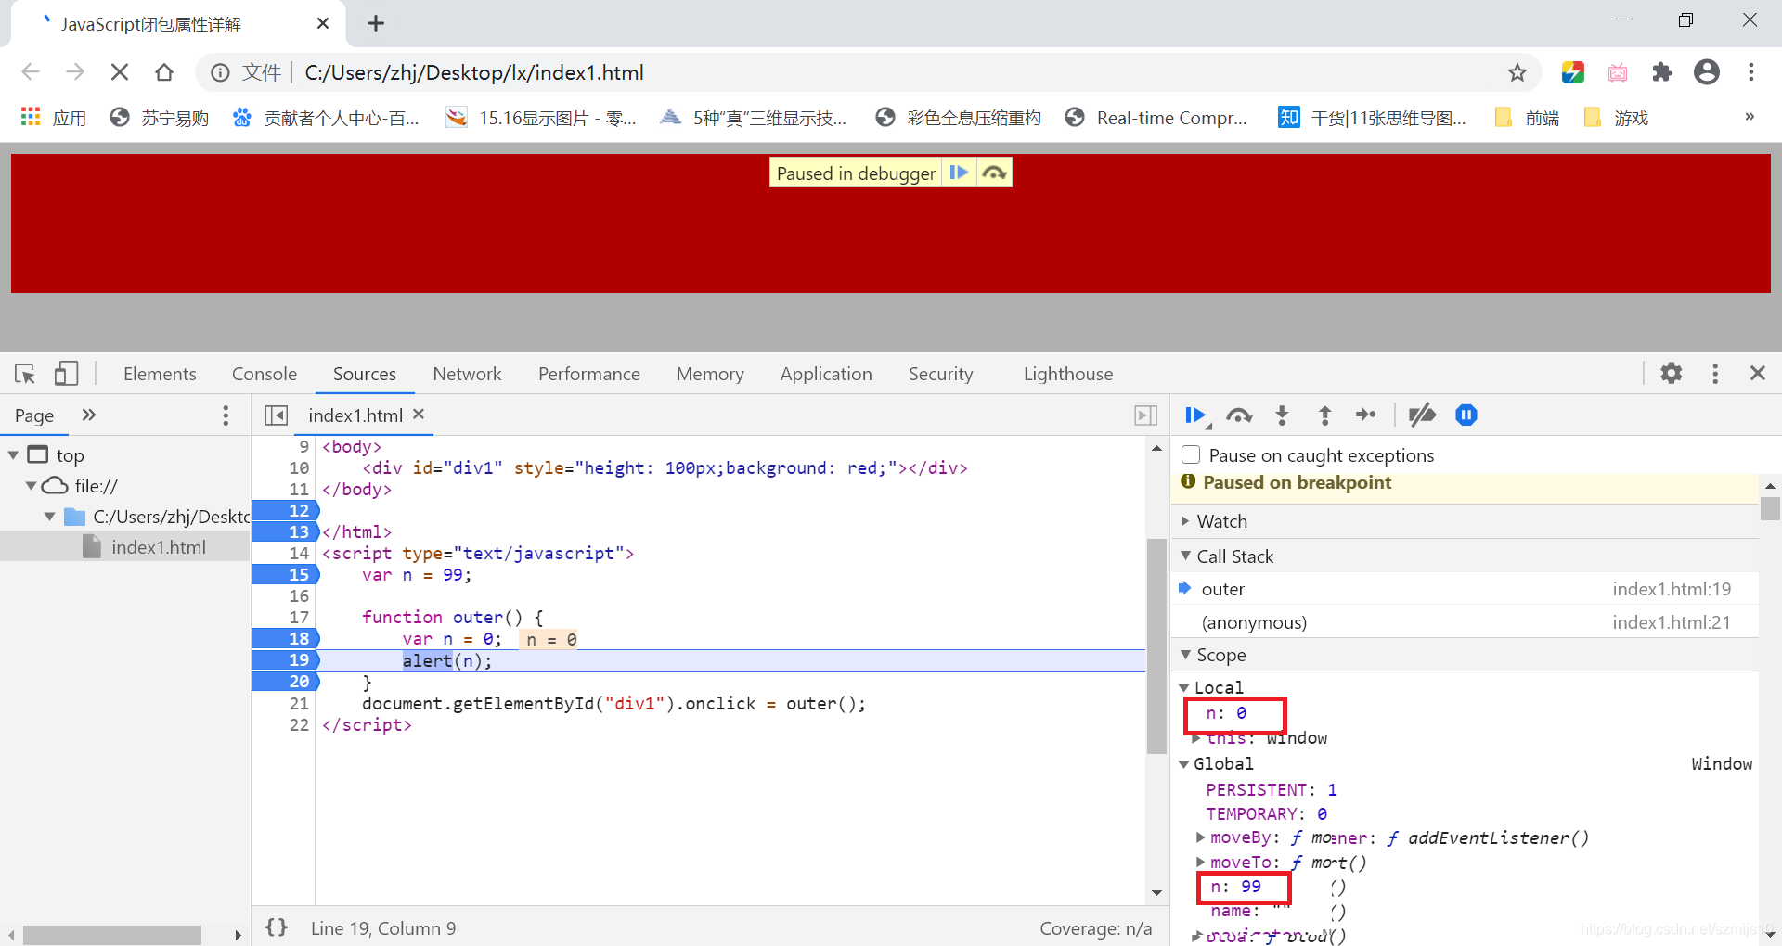1782x946 pixels.
Task: Switch to the Memory tab
Action: point(710,374)
